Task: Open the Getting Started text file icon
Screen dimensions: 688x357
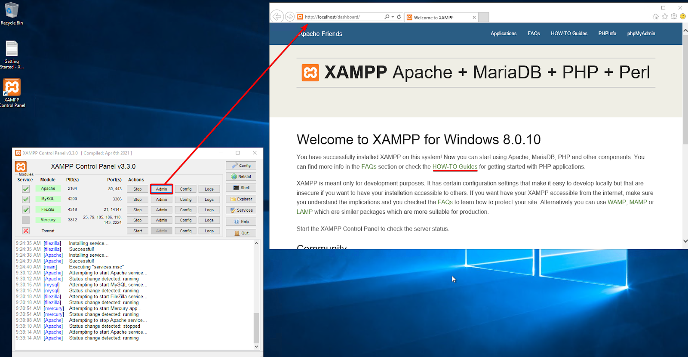Action: click(x=12, y=55)
